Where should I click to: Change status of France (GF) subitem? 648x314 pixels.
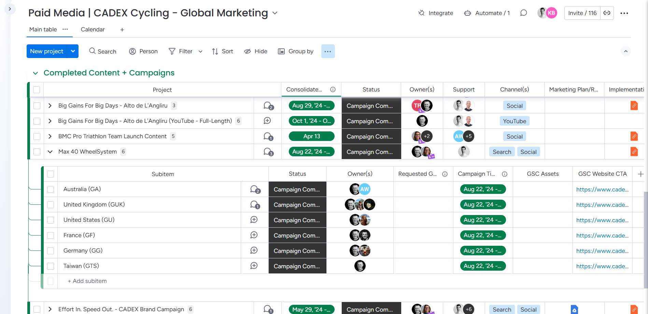coord(297,235)
